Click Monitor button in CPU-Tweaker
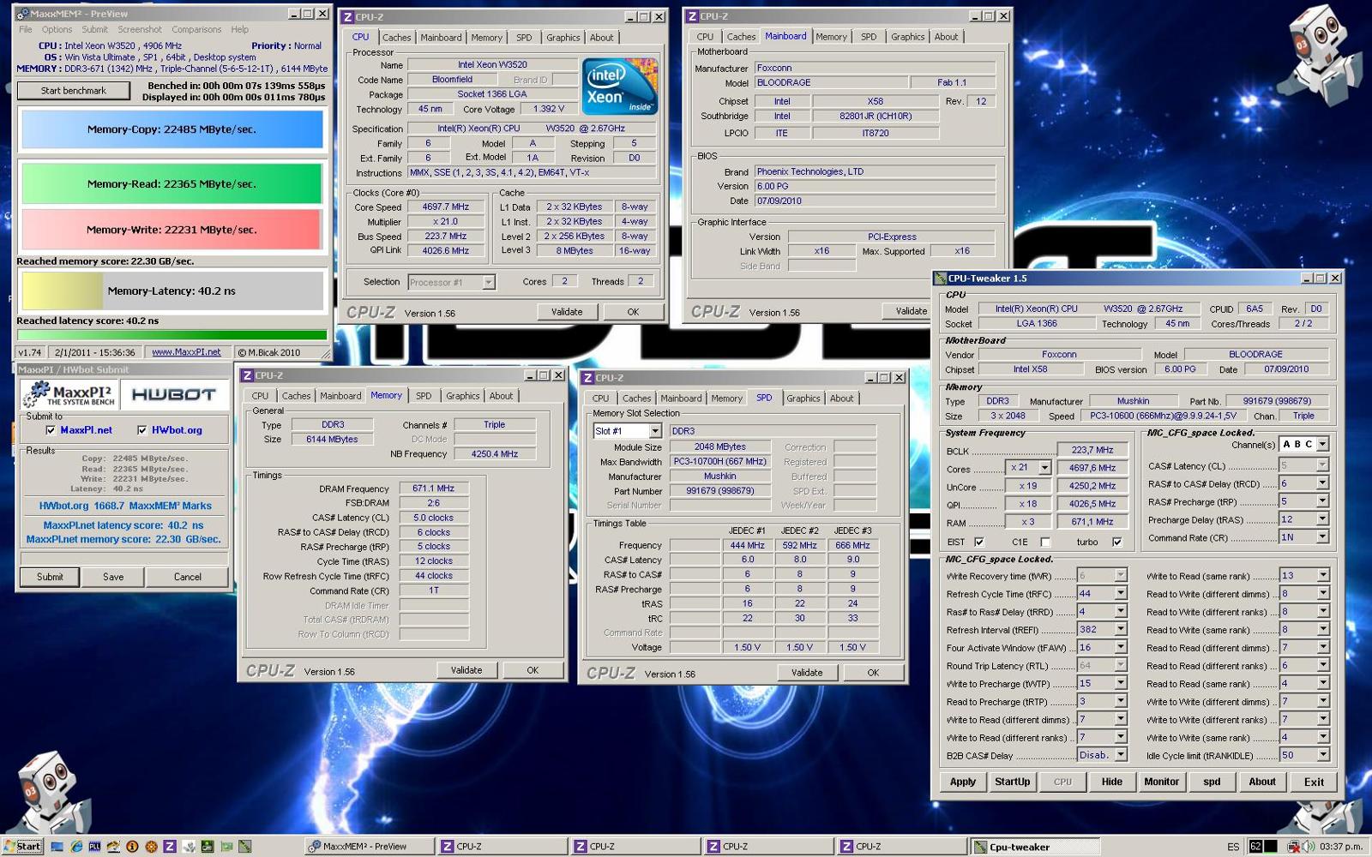Image resolution: width=1372 pixels, height=857 pixels. 1161,782
